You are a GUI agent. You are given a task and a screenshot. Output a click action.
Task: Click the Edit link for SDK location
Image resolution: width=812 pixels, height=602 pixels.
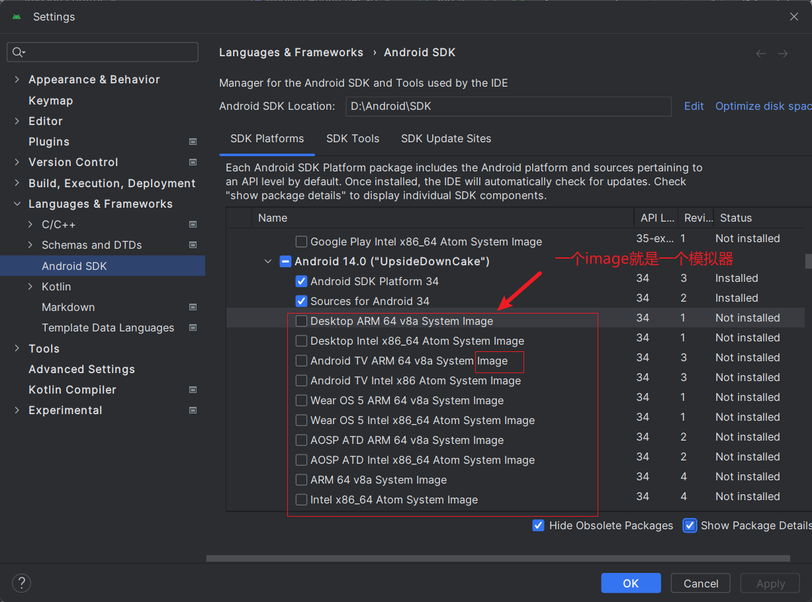click(x=694, y=106)
